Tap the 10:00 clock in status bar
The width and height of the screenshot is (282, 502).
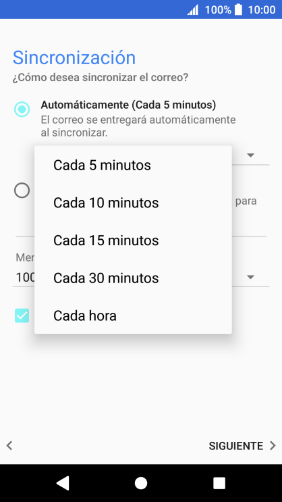[x=262, y=9]
